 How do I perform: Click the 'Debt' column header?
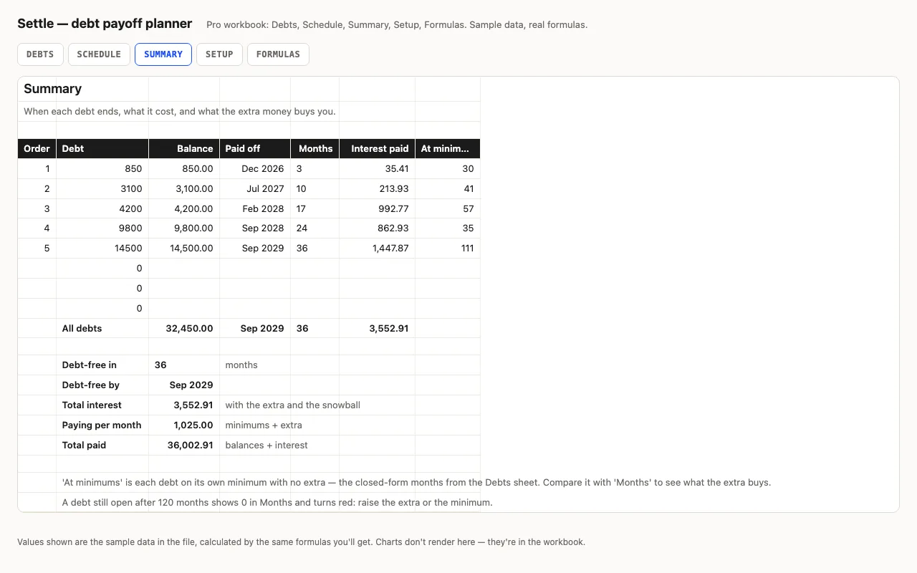click(102, 148)
